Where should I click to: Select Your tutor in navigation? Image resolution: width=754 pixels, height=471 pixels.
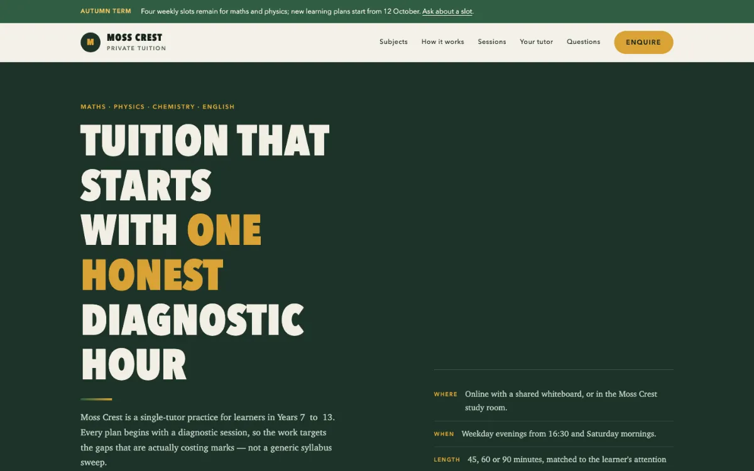[537, 42]
